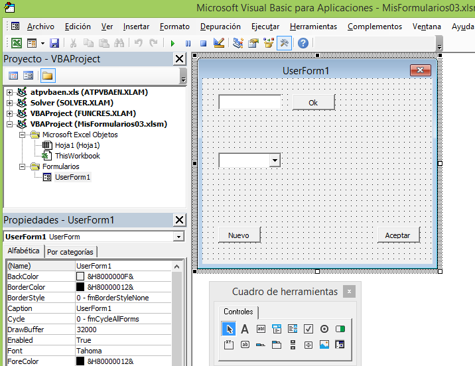Screen dimensions: 475x366
Task: Expand atpvbaen.xls project node
Action: (10, 92)
